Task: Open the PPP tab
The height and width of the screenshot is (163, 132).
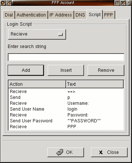Action: pyautogui.click(x=109, y=15)
